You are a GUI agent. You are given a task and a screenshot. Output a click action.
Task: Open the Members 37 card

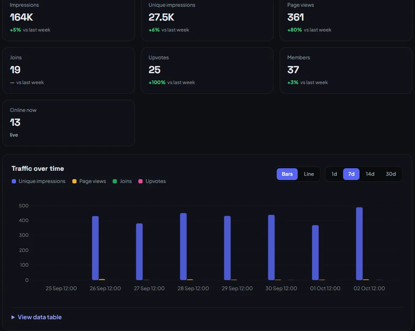pos(346,70)
